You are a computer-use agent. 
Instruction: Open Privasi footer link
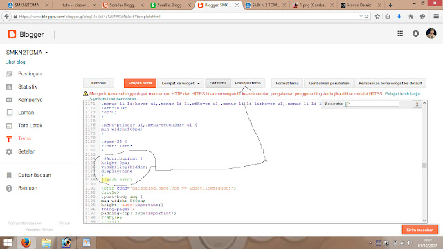(64, 223)
